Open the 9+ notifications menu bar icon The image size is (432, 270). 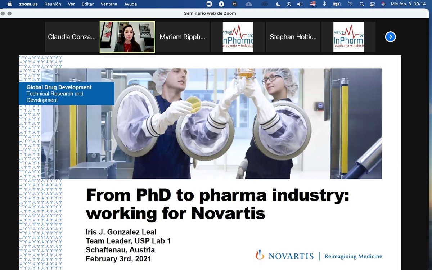coord(234,4)
